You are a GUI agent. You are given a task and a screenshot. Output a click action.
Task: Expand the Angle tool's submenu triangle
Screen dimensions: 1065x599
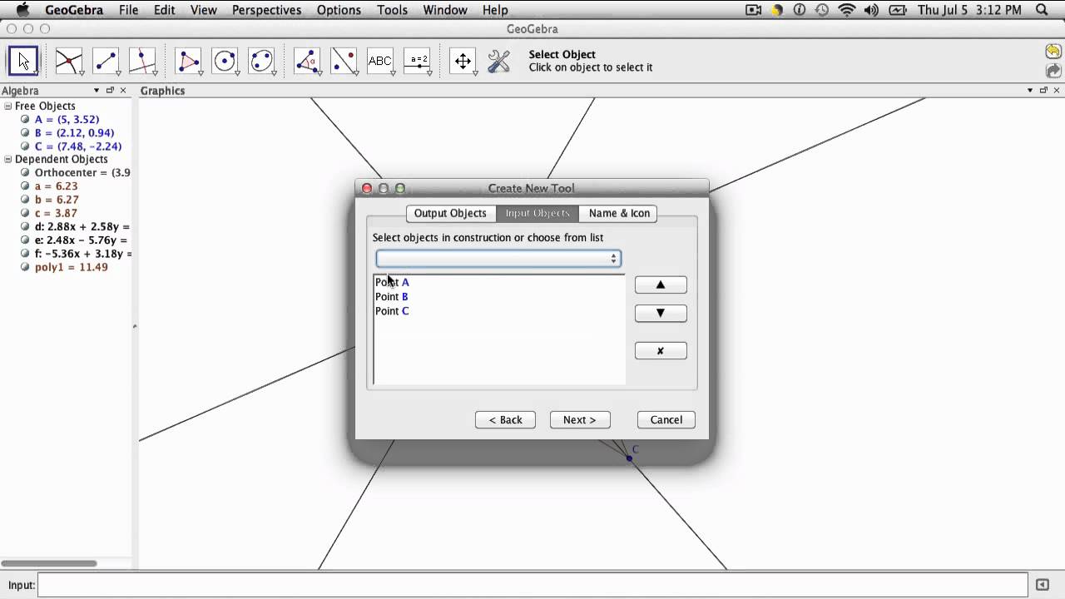319,73
